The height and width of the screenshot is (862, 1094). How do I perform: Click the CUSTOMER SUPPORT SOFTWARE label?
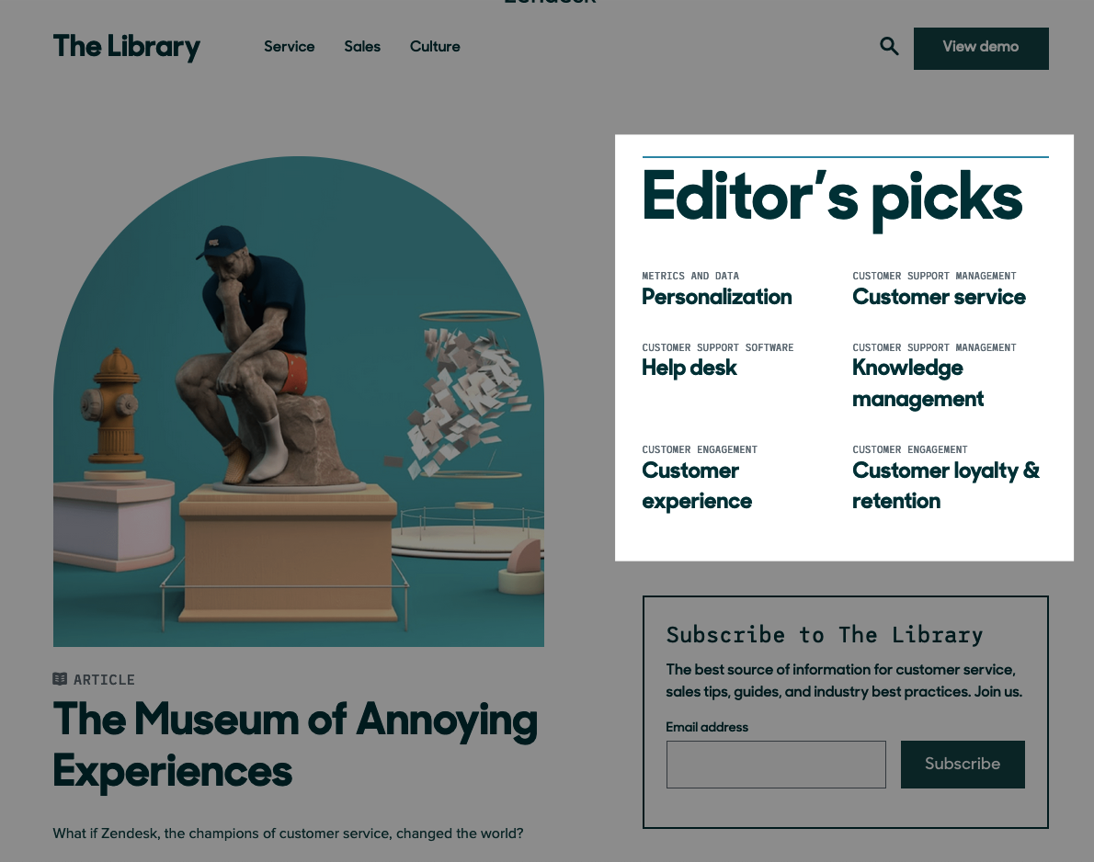click(x=717, y=347)
